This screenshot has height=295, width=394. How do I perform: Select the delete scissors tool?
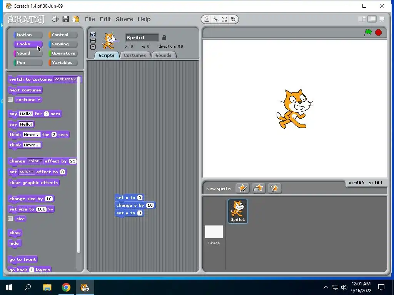215,19
